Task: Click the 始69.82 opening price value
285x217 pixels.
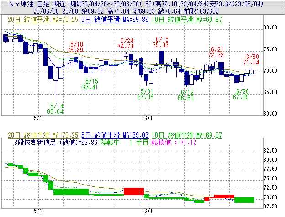Action: point(93,11)
